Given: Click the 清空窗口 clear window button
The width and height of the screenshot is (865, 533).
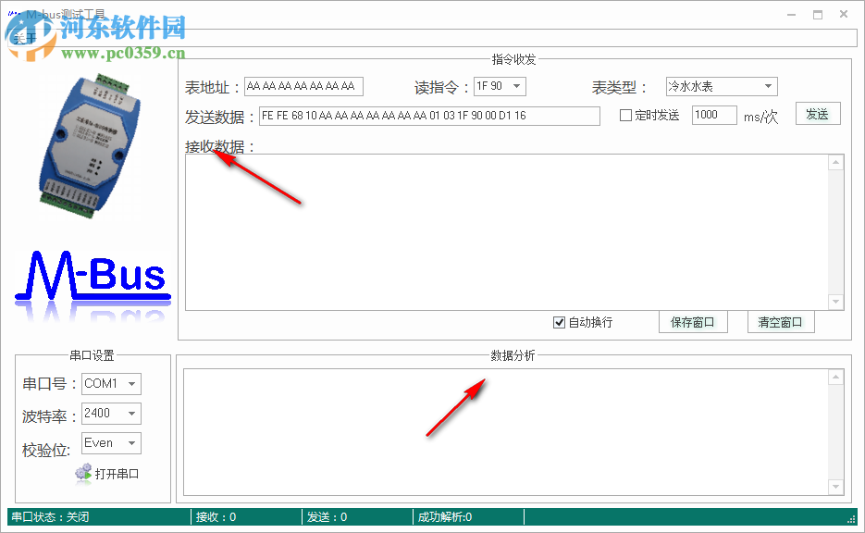Looking at the screenshot, I should tap(784, 321).
